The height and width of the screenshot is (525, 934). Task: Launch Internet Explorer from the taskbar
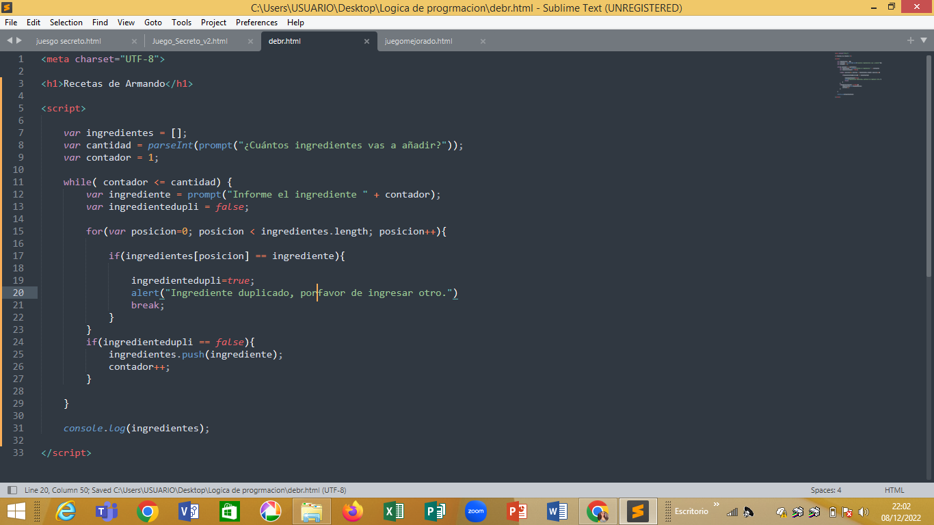(66, 511)
